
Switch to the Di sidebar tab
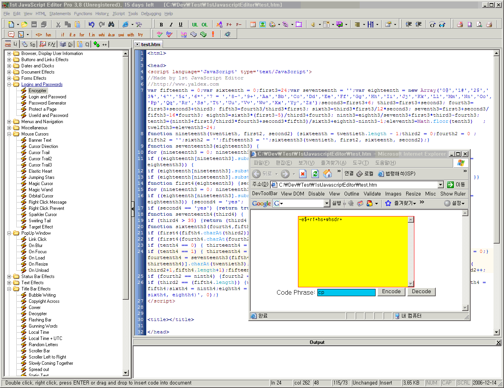coord(66,44)
